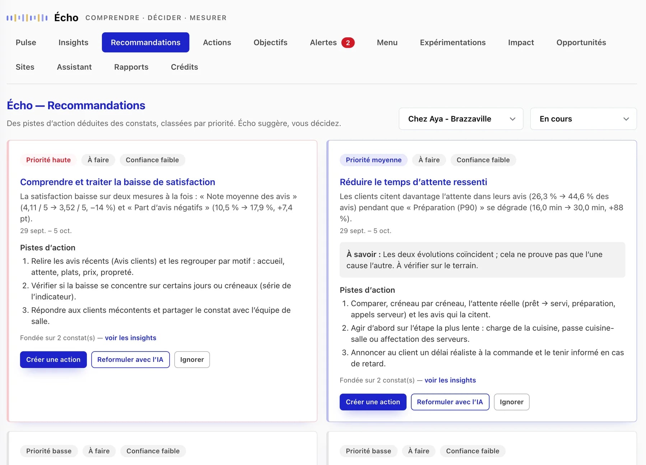This screenshot has width=646, height=465.
Task: Click Priorité basse tag on bottom-left card
Action: tap(49, 451)
